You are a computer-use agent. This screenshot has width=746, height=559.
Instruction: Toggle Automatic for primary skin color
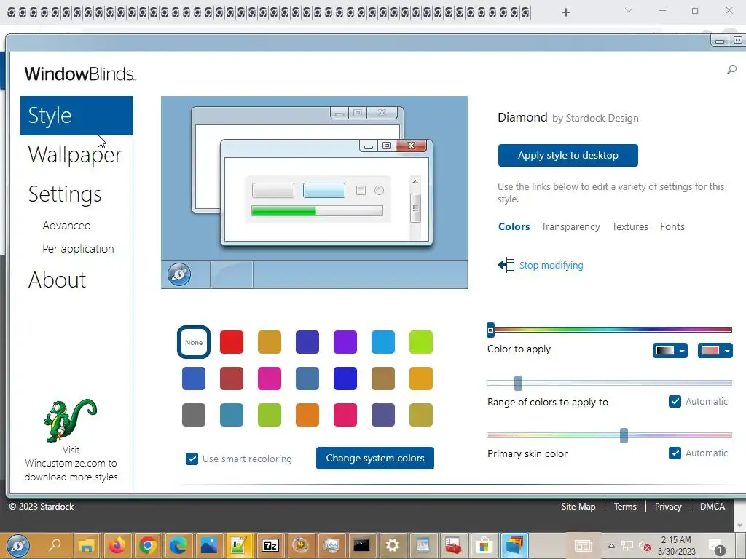675,453
